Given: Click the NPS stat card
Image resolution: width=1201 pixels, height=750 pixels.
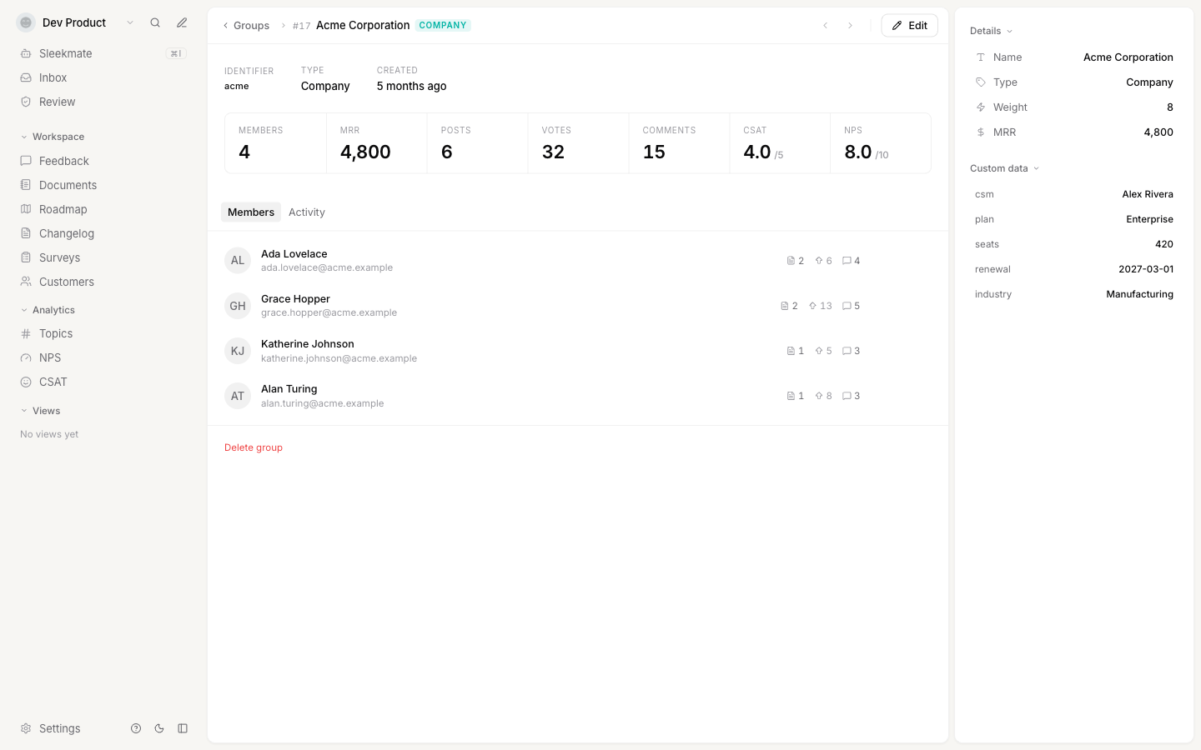Looking at the screenshot, I should tap(881, 143).
